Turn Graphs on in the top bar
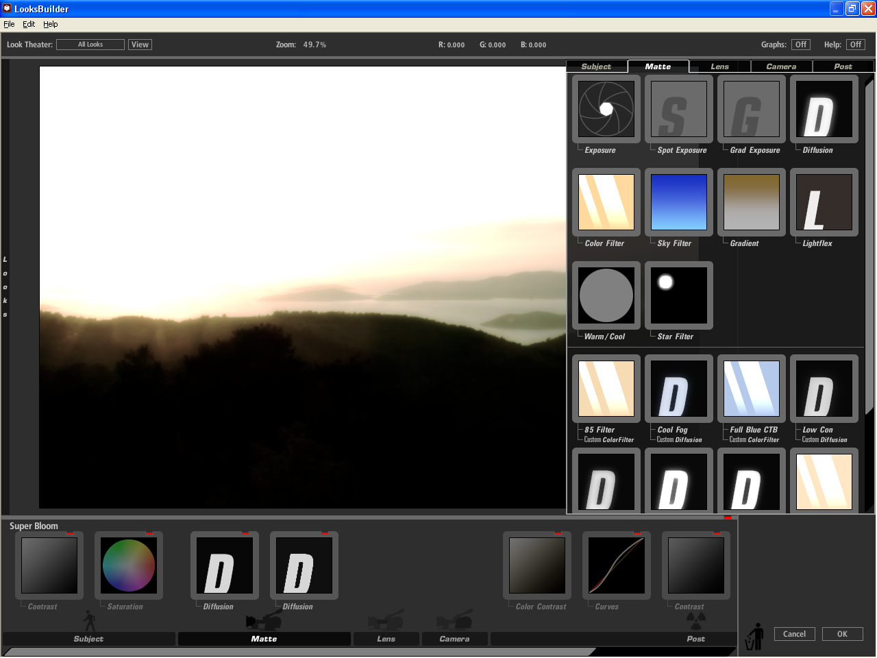Viewport: 877px width, 658px height. point(801,44)
